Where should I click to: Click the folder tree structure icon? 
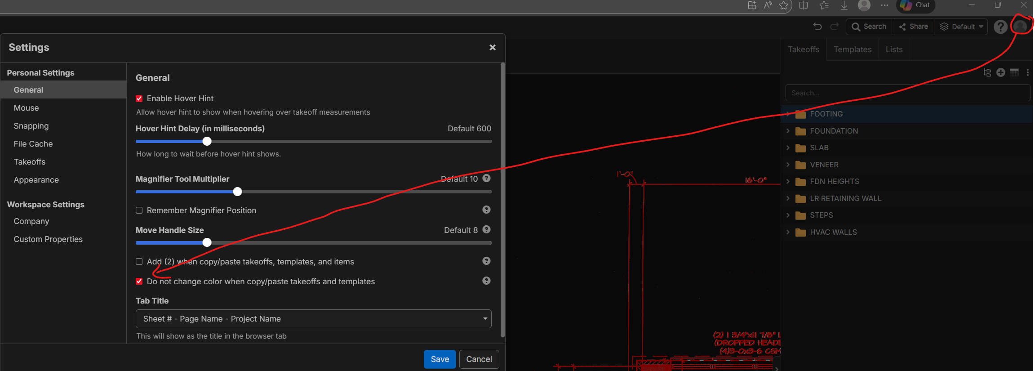pos(987,72)
